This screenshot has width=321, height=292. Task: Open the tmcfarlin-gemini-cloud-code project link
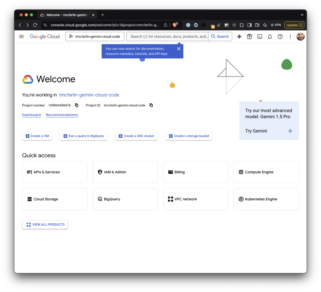pyautogui.click(x=89, y=95)
